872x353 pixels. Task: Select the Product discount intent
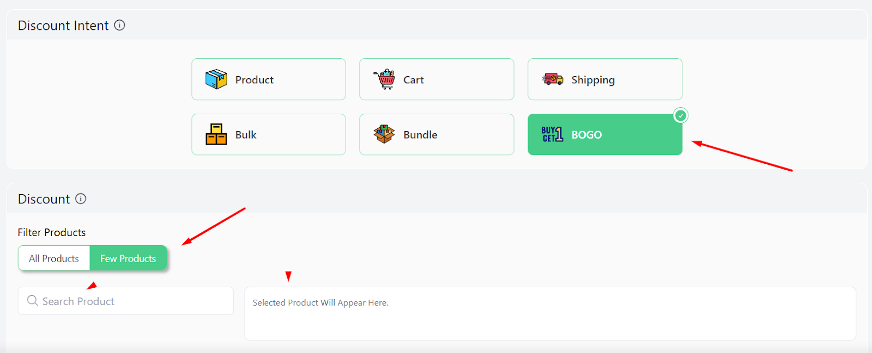pyautogui.click(x=269, y=79)
